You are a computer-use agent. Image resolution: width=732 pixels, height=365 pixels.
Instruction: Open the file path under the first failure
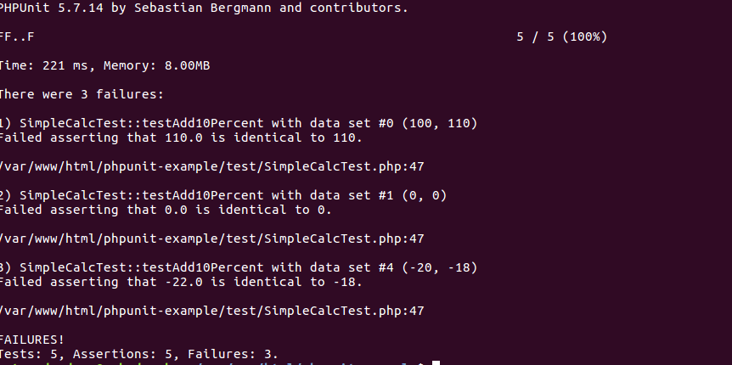pos(211,166)
